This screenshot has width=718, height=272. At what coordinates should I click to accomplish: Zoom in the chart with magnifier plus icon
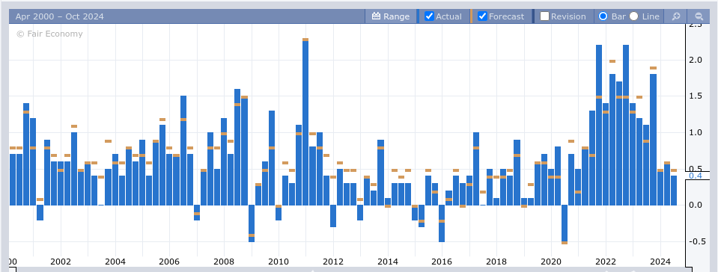coord(676,16)
